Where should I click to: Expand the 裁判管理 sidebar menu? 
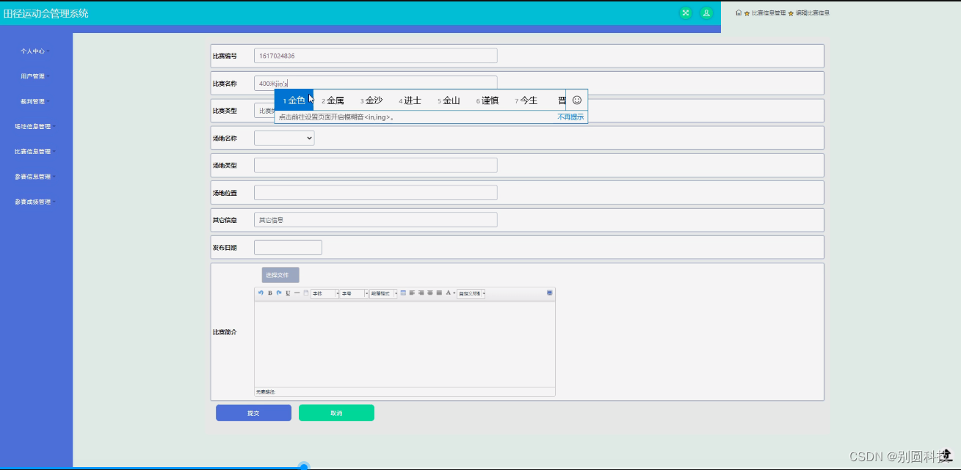pyautogui.click(x=35, y=101)
